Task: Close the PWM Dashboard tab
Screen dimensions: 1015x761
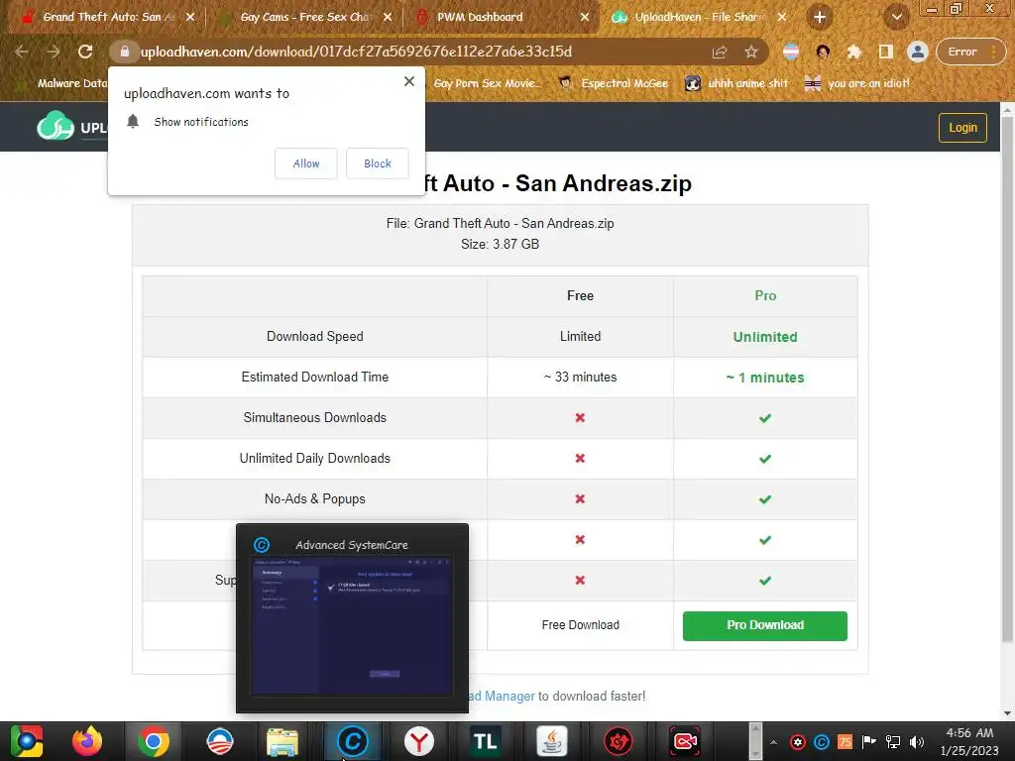Action: pyautogui.click(x=585, y=17)
